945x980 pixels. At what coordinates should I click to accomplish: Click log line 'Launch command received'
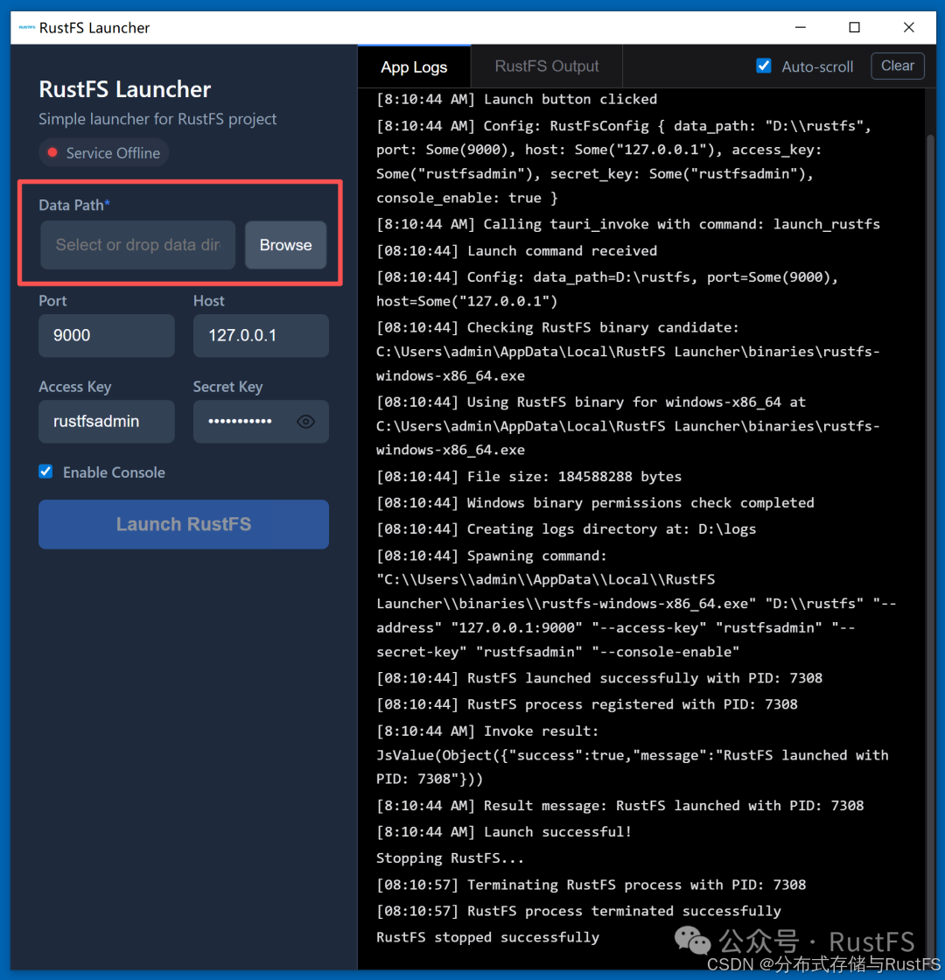coord(516,251)
